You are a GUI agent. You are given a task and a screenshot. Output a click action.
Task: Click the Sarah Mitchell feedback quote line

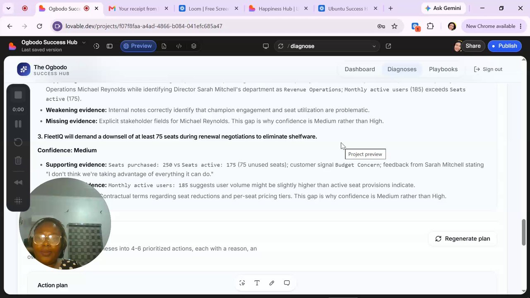[130, 174]
